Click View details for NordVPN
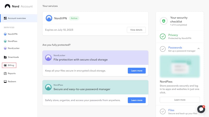209x117 pixels. click(x=136, y=30)
